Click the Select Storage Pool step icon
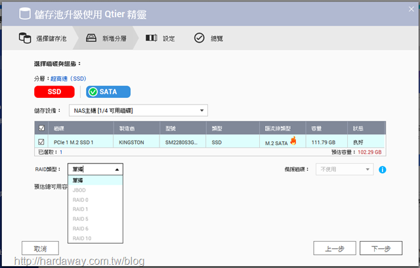Viewport: 420px width, 268px height. (x=25, y=38)
